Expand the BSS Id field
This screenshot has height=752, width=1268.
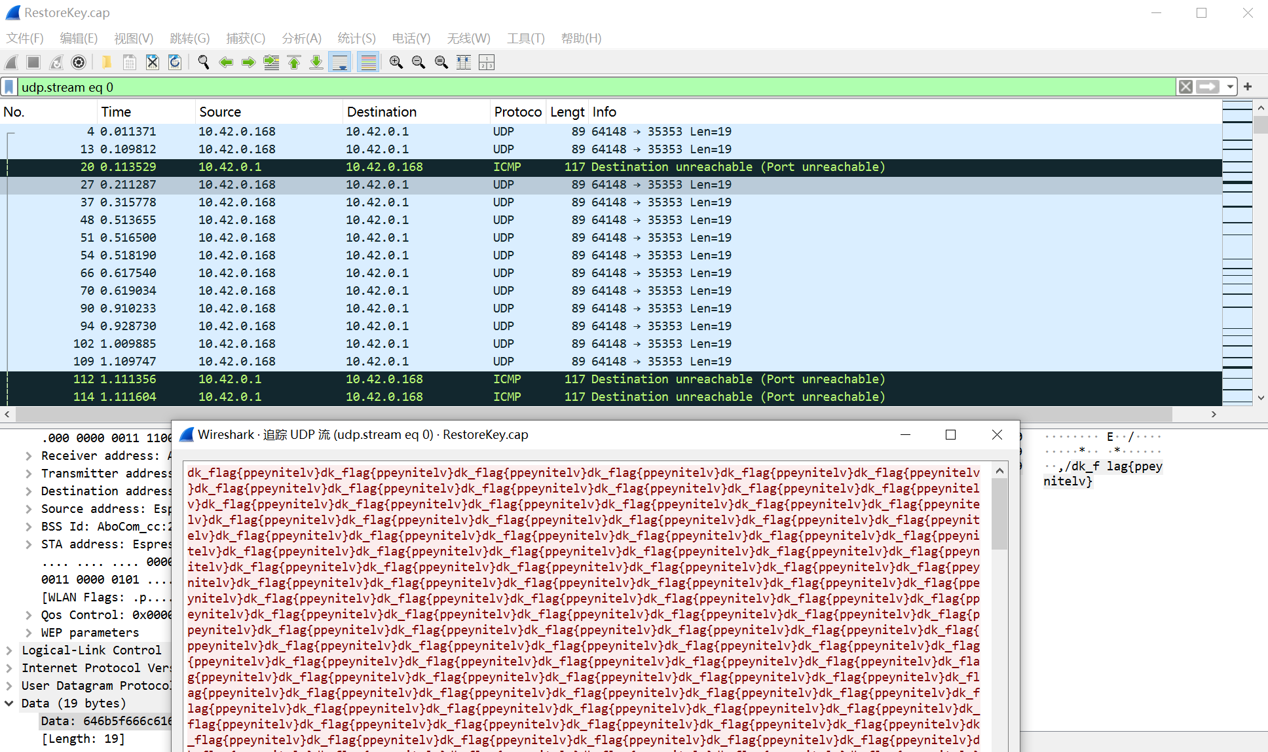[x=28, y=527]
